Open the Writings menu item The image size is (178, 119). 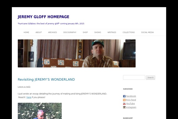[112, 32]
